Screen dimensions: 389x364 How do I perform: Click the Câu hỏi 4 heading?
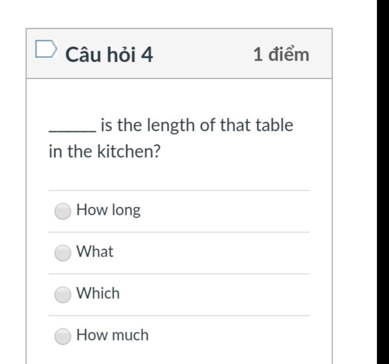(109, 54)
